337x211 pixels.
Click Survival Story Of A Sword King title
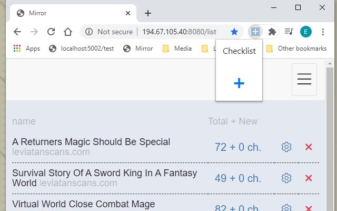point(104,178)
